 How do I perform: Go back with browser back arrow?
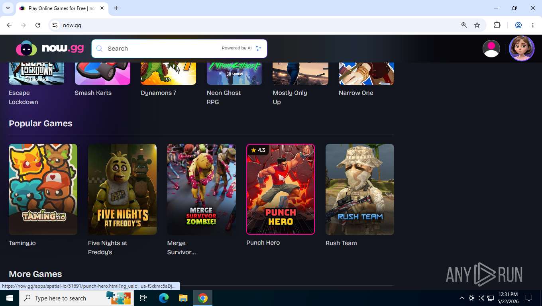pos(9,25)
